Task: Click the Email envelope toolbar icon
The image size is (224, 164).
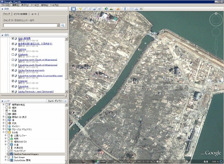Action: (x=132, y=9)
